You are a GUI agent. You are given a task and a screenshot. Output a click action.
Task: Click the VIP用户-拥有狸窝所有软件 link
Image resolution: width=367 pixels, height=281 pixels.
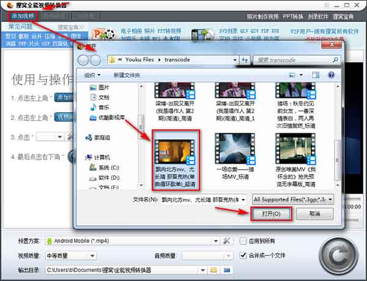tap(324, 31)
